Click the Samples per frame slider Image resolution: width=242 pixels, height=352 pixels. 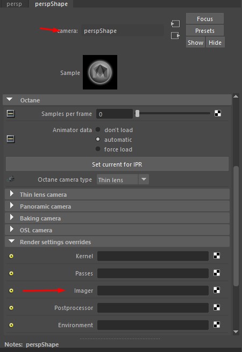coord(174,114)
